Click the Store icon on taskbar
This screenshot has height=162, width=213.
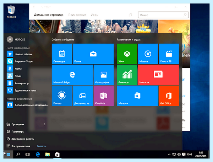pyautogui.click(x=57, y=155)
